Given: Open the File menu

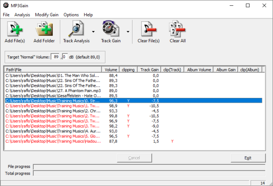Looking at the screenshot, I should click(6, 15).
